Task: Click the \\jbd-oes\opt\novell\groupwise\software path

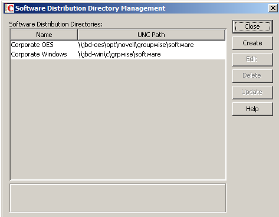Action: point(136,45)
